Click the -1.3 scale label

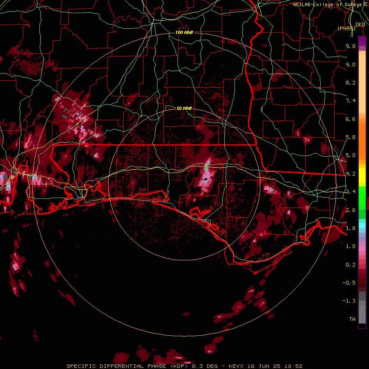point(349,301)
